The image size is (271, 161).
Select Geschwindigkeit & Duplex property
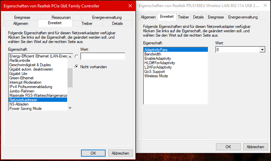pos(38,65)
